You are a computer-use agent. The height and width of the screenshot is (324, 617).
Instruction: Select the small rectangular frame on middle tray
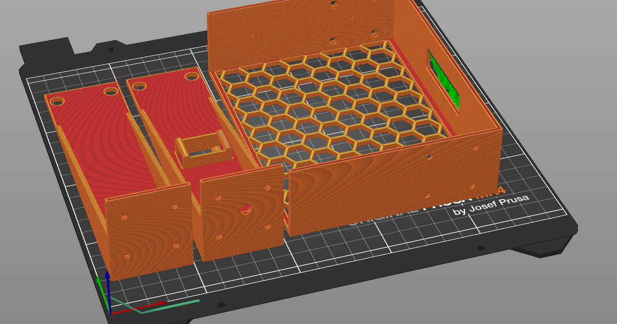point(202,149)
